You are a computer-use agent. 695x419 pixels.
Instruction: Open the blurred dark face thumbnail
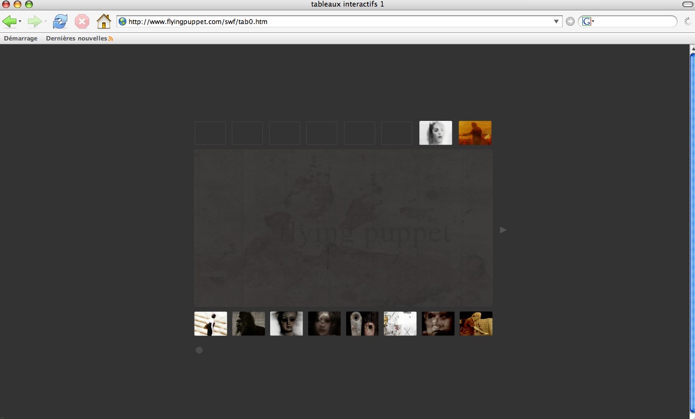pyautogui.click(x=324, y=324)
